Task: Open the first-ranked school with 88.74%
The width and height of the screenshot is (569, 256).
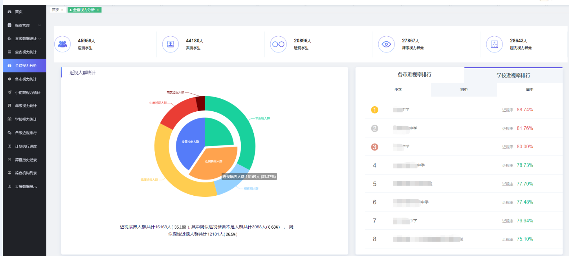Action: click(401, 110)
